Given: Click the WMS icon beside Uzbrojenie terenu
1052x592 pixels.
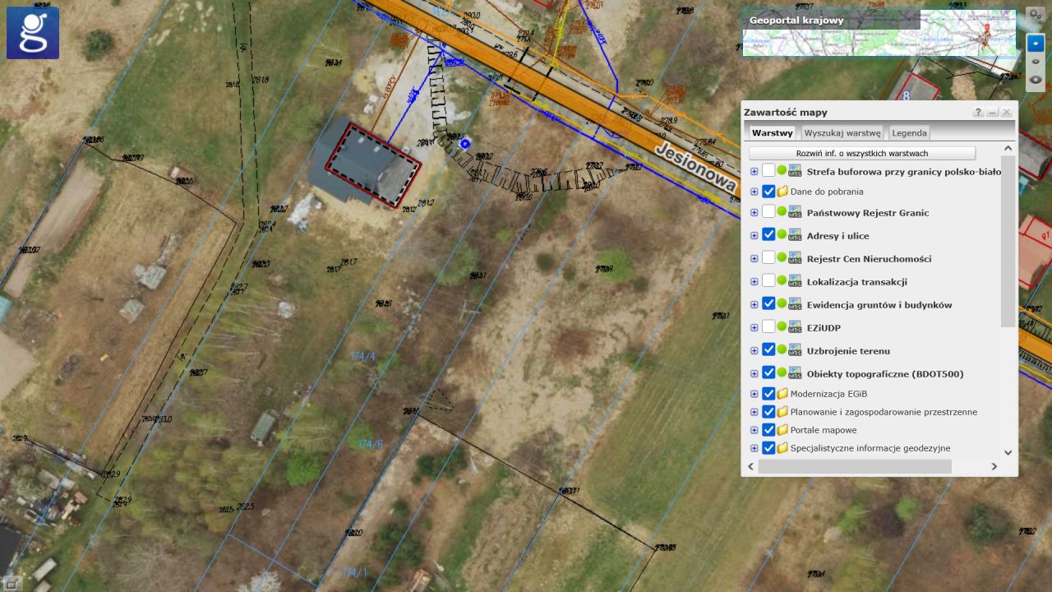Looking at the screenshot, I should (795, 350).
